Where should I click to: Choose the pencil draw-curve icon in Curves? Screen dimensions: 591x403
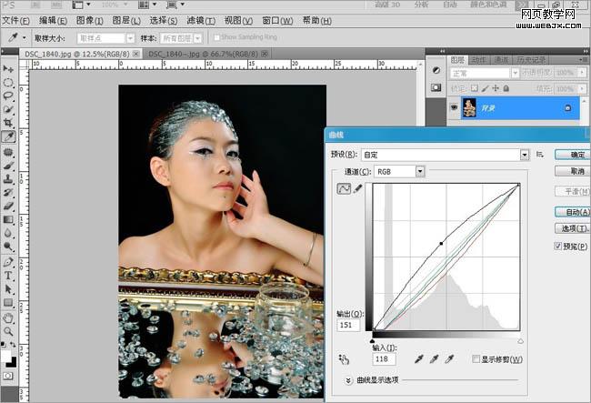[x=357, y=187]
